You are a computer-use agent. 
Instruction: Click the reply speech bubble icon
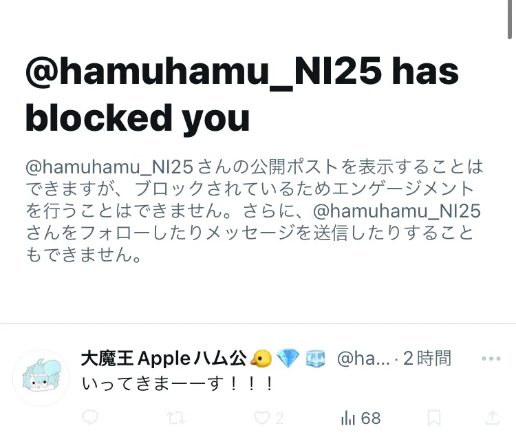click(90, 418)
